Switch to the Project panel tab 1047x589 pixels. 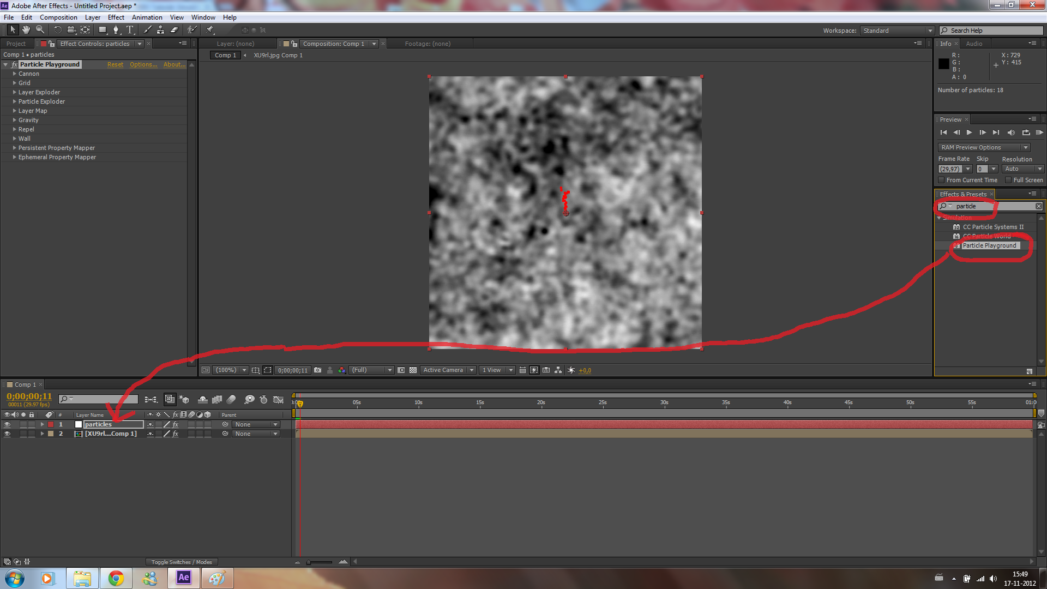click(16, 44)
